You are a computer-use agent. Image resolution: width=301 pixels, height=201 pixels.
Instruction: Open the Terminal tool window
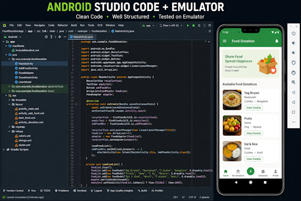coord(80,191)
